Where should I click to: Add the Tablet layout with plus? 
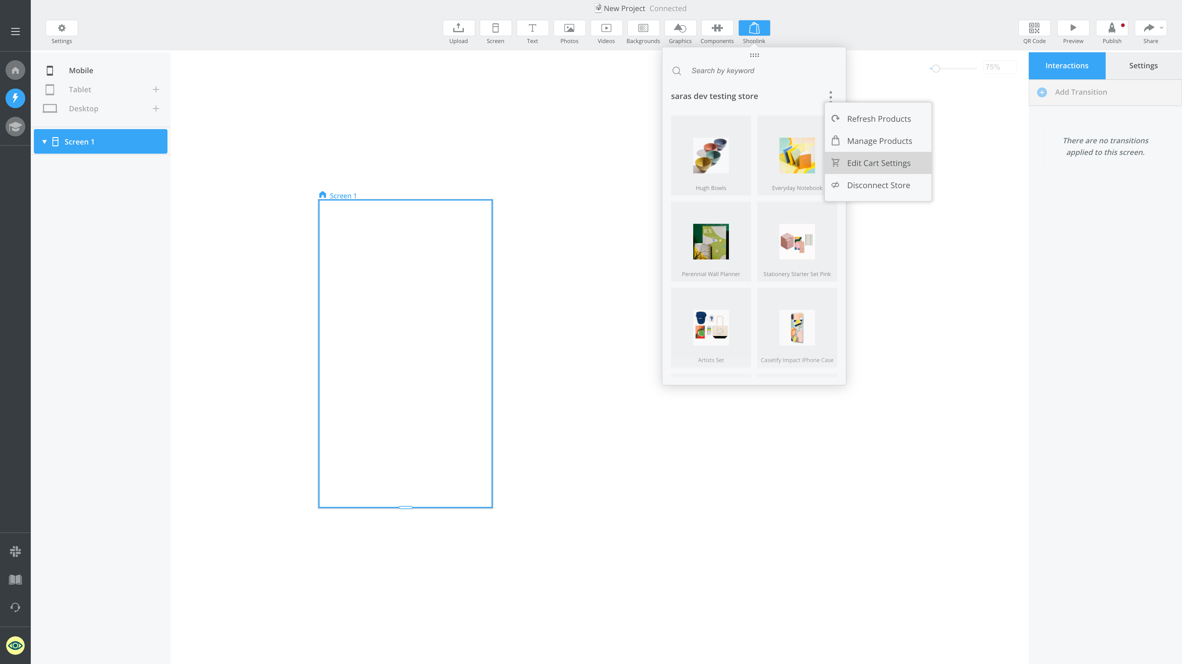[156, 89]
